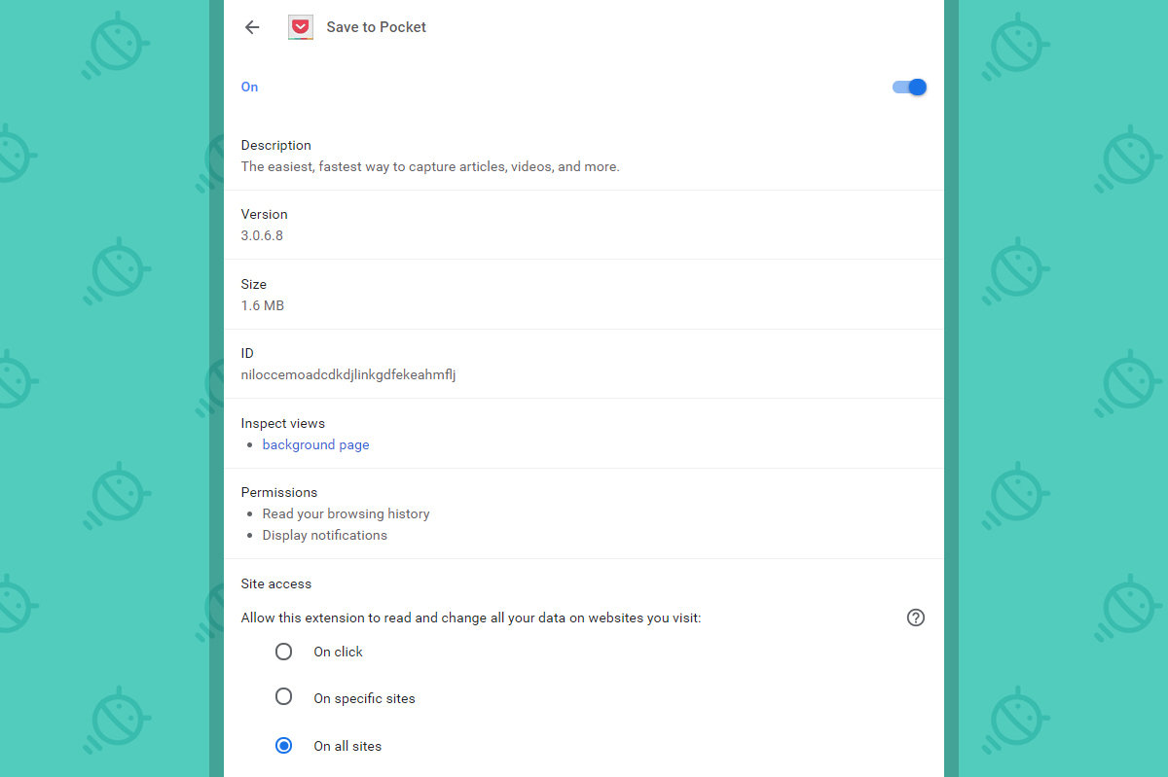1168x777 pixels.
Task: Click the blue On status label
Action: click(x=250, y=87)
